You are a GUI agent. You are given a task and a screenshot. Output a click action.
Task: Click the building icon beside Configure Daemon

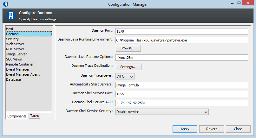(x=11, y=16)
